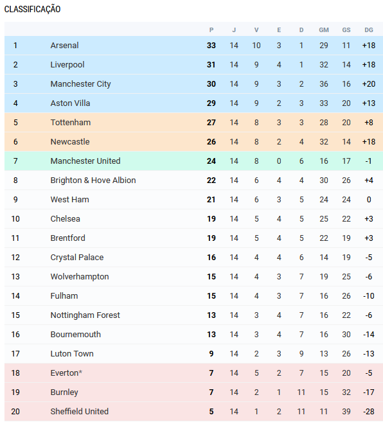Select the V wins column header
Screen dimensions: 383x422
coord(256,30)
